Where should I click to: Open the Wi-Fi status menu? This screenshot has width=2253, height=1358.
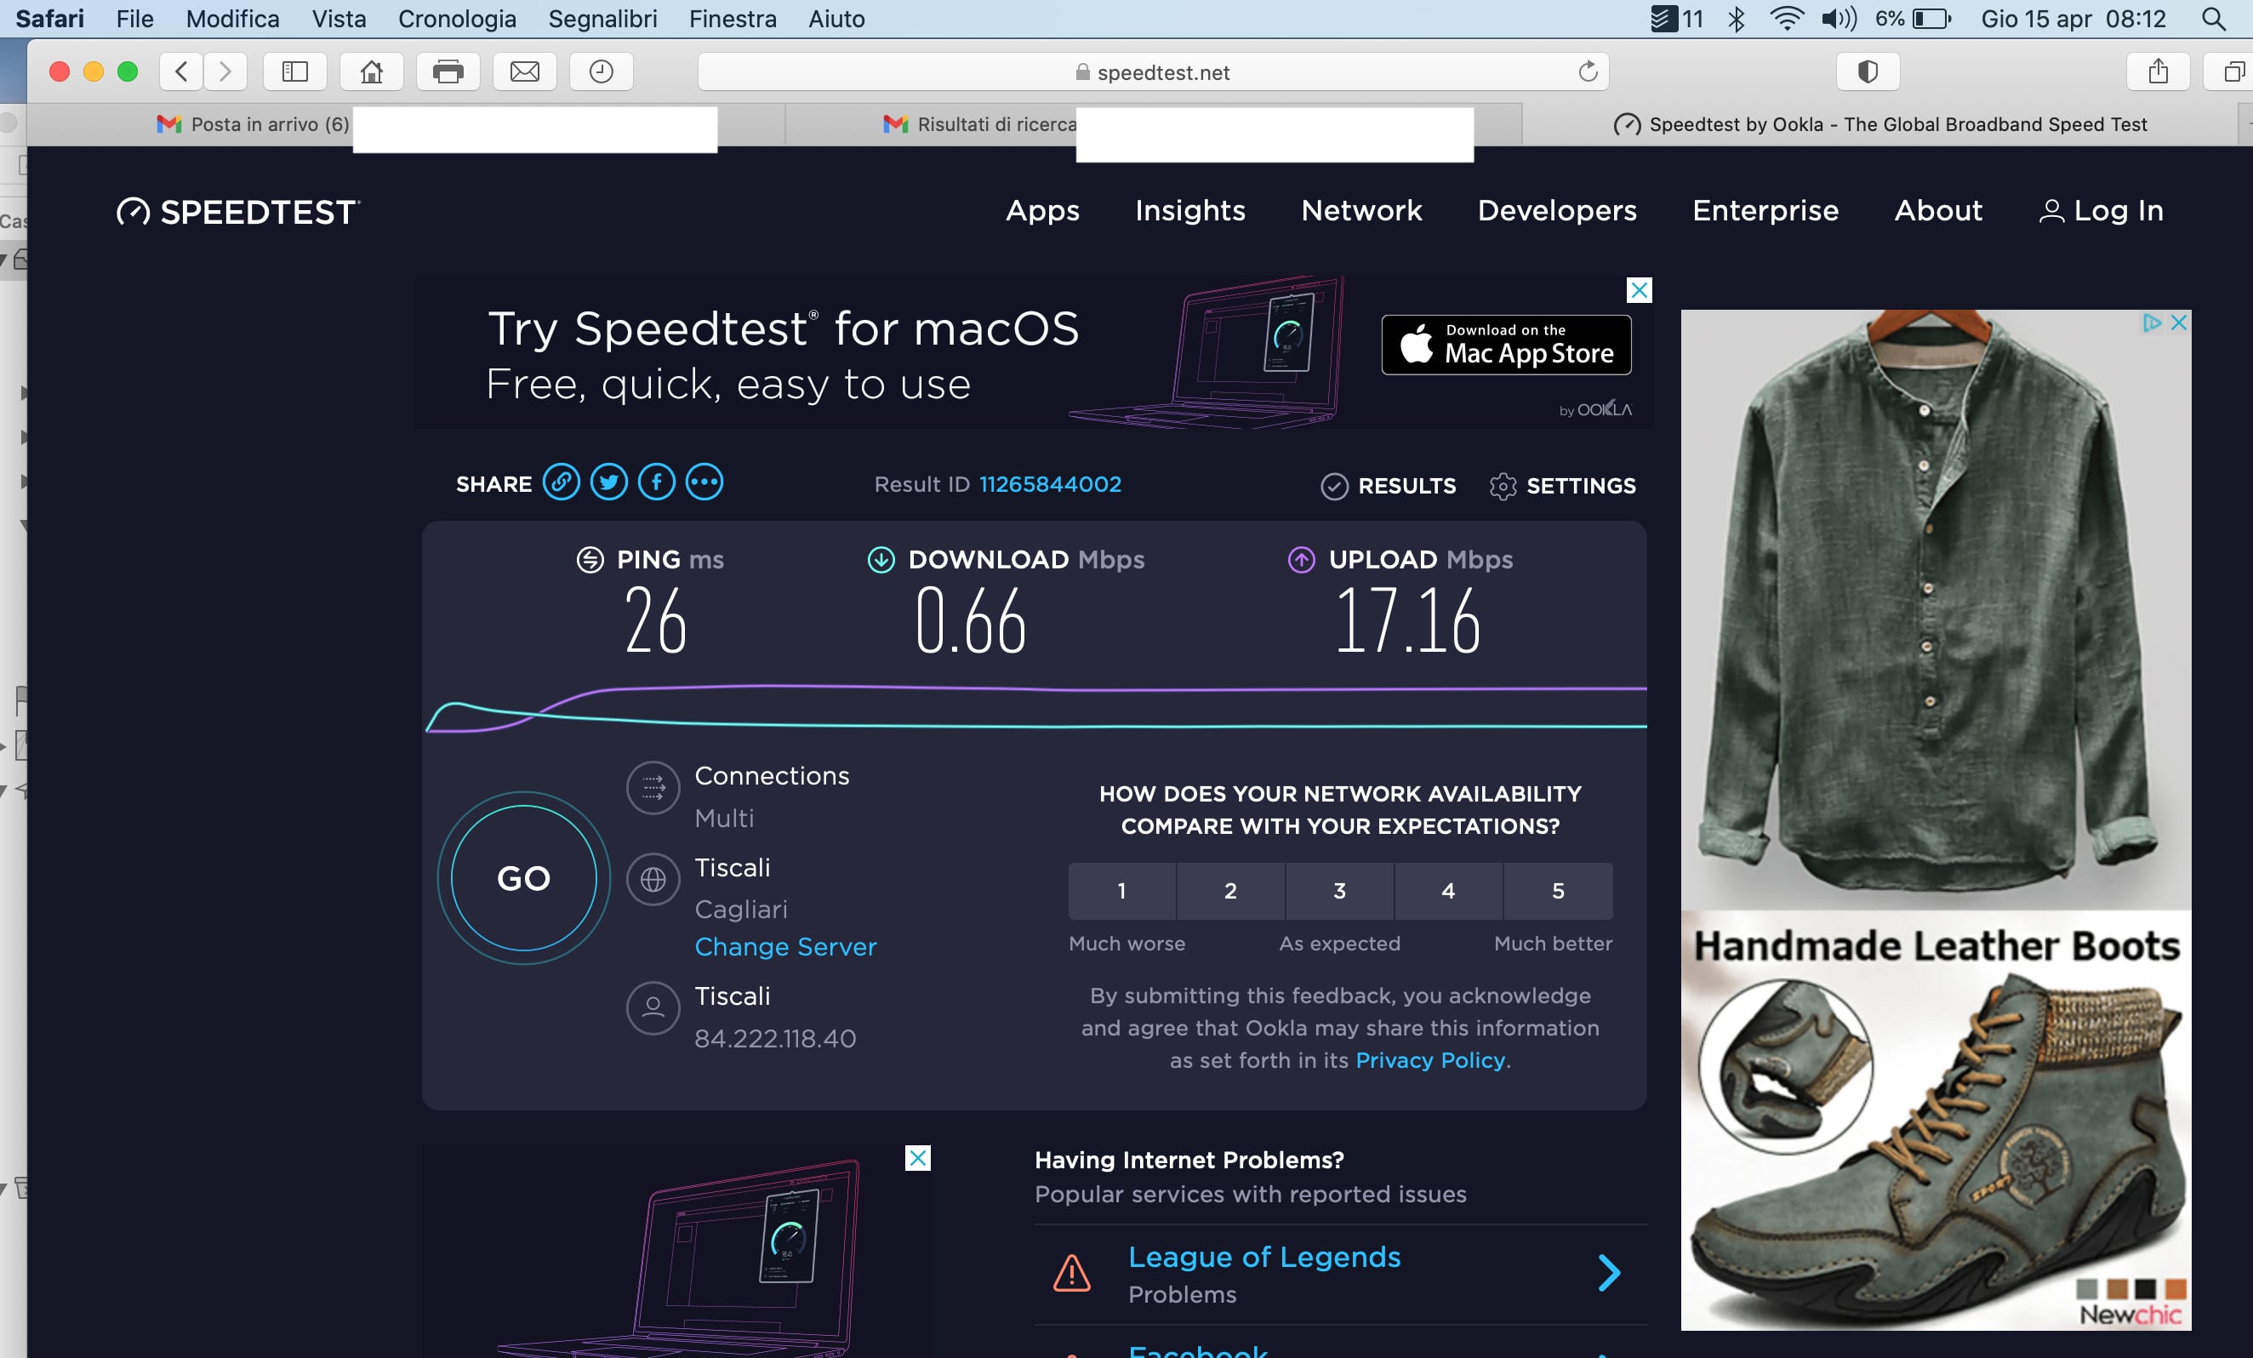click(1787, 20)
